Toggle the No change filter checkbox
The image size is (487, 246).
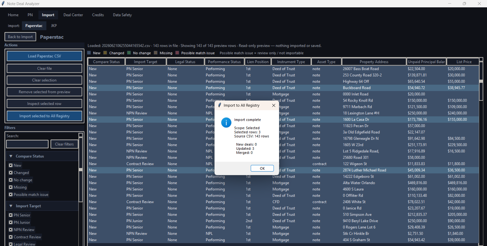[11, 180]
